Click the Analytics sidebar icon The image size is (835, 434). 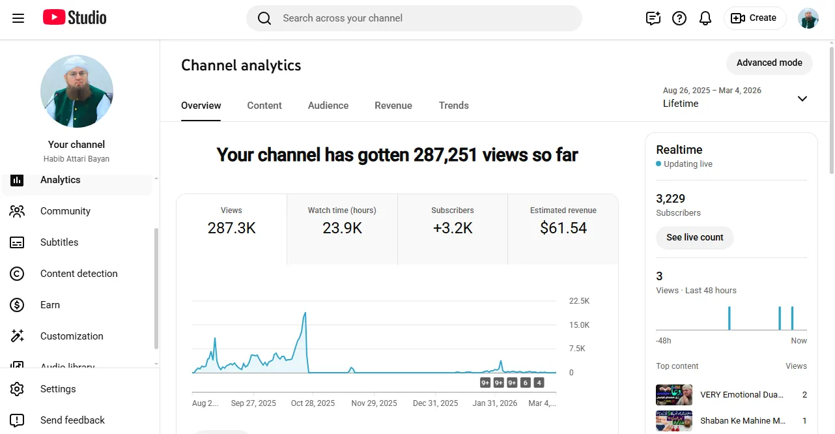(x=17, y=180)
